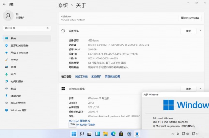
Task: Click the taskbar Search magnifier icon
Action: (82, 133)
